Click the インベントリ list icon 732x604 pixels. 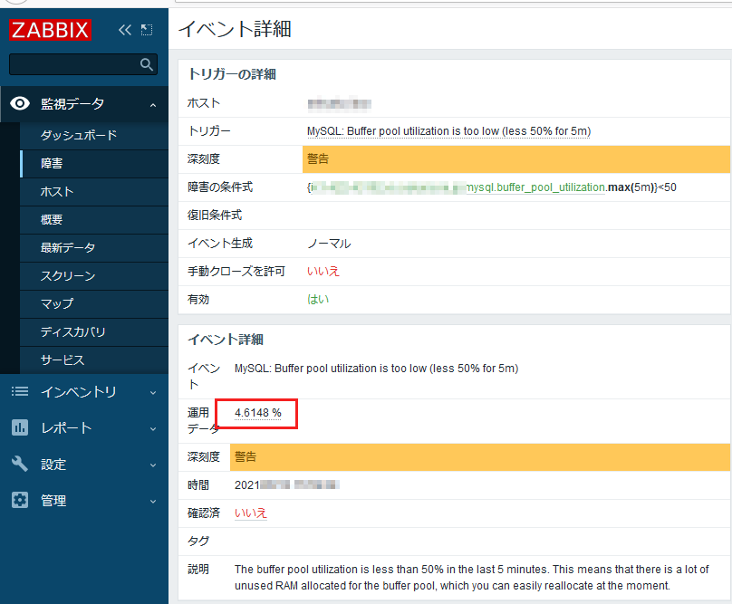click(x=20, y=391)
